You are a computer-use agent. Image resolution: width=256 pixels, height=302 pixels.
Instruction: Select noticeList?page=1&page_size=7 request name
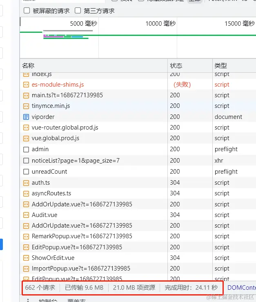coord(76,161)
